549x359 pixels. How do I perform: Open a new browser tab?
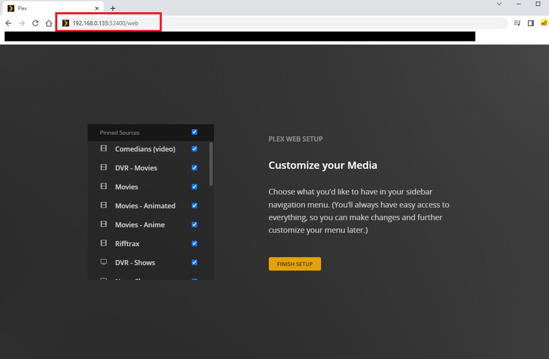[x=112, y=8]
